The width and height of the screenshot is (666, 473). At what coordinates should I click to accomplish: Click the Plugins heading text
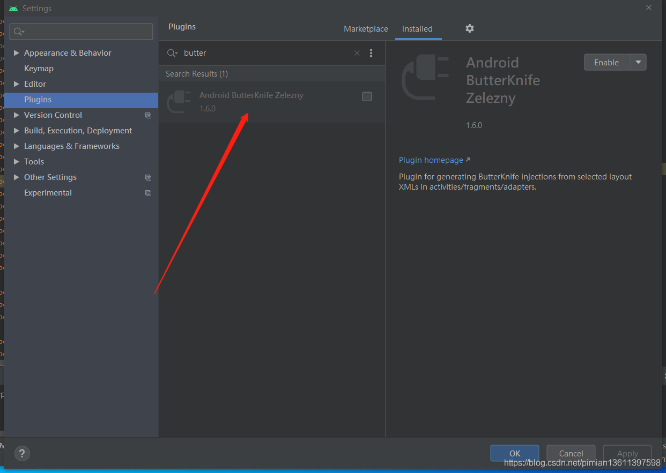182,27
